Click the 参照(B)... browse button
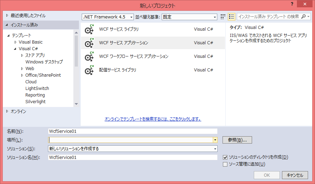 pos(237,140)
